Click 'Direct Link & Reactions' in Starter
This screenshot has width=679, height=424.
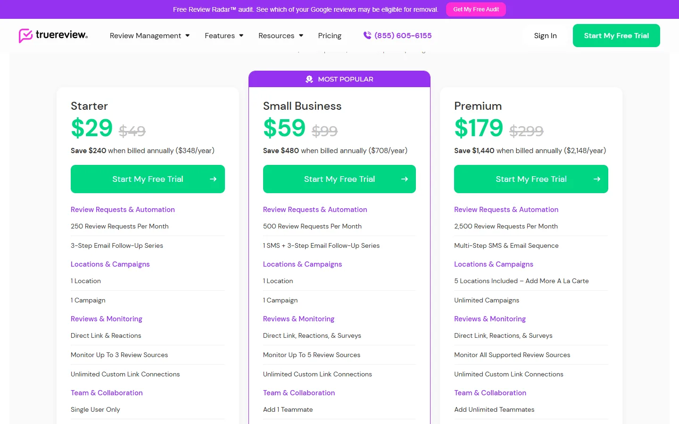pyautogui.click(x=106, y=335)
